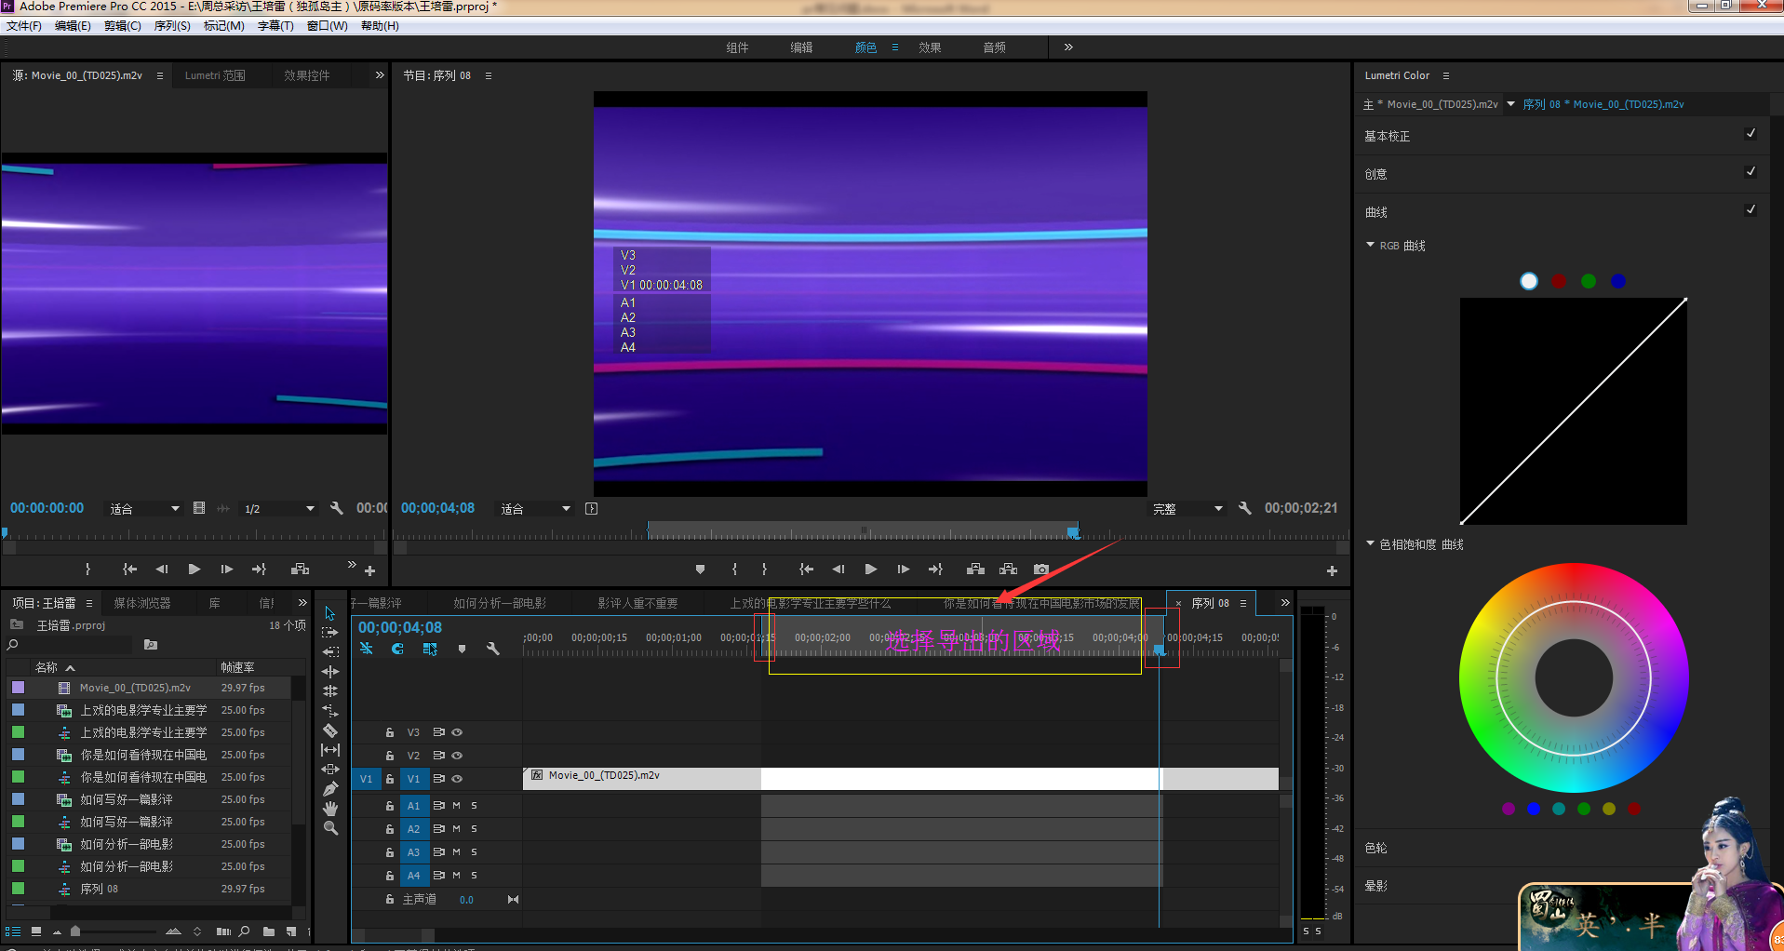The width and height of the screenshot is (1784, 951).
Task: Play the program monitor sequence
Action: [x=871, y=569]
